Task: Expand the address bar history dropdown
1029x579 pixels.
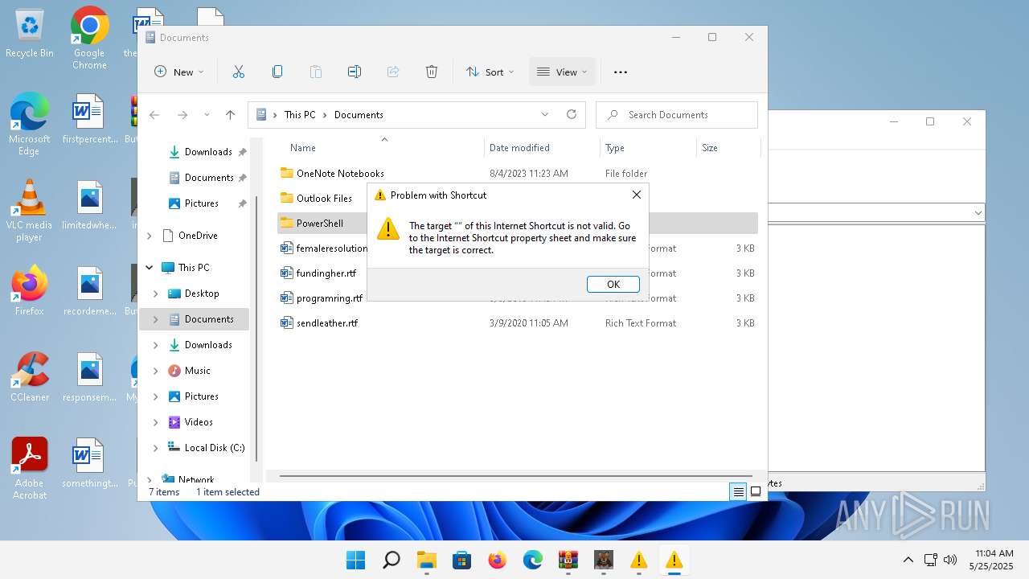Action: coord(545,114)
